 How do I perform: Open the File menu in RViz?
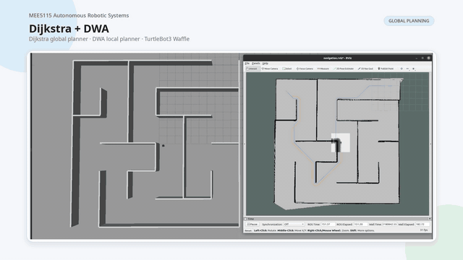[x=247, y=64]
